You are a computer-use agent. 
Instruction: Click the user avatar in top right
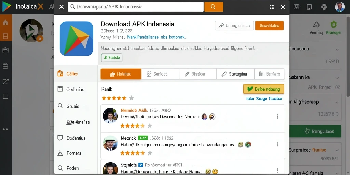340,7
